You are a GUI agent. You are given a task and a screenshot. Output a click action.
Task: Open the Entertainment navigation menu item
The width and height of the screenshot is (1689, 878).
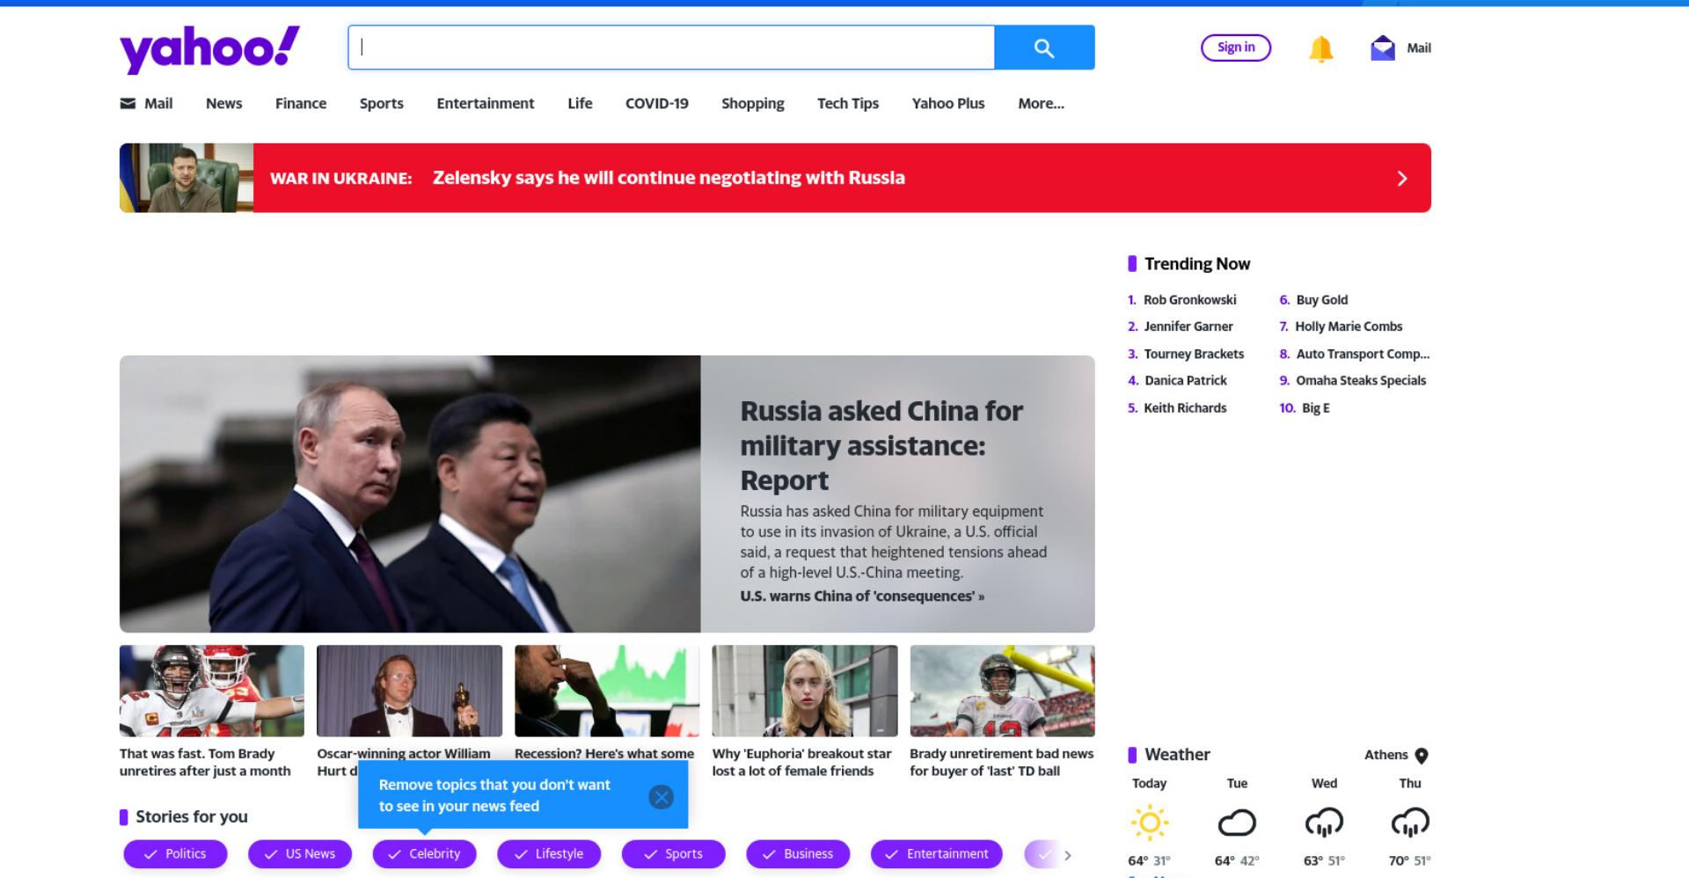[486, 104]
